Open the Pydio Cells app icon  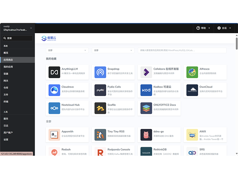[100, 90]
